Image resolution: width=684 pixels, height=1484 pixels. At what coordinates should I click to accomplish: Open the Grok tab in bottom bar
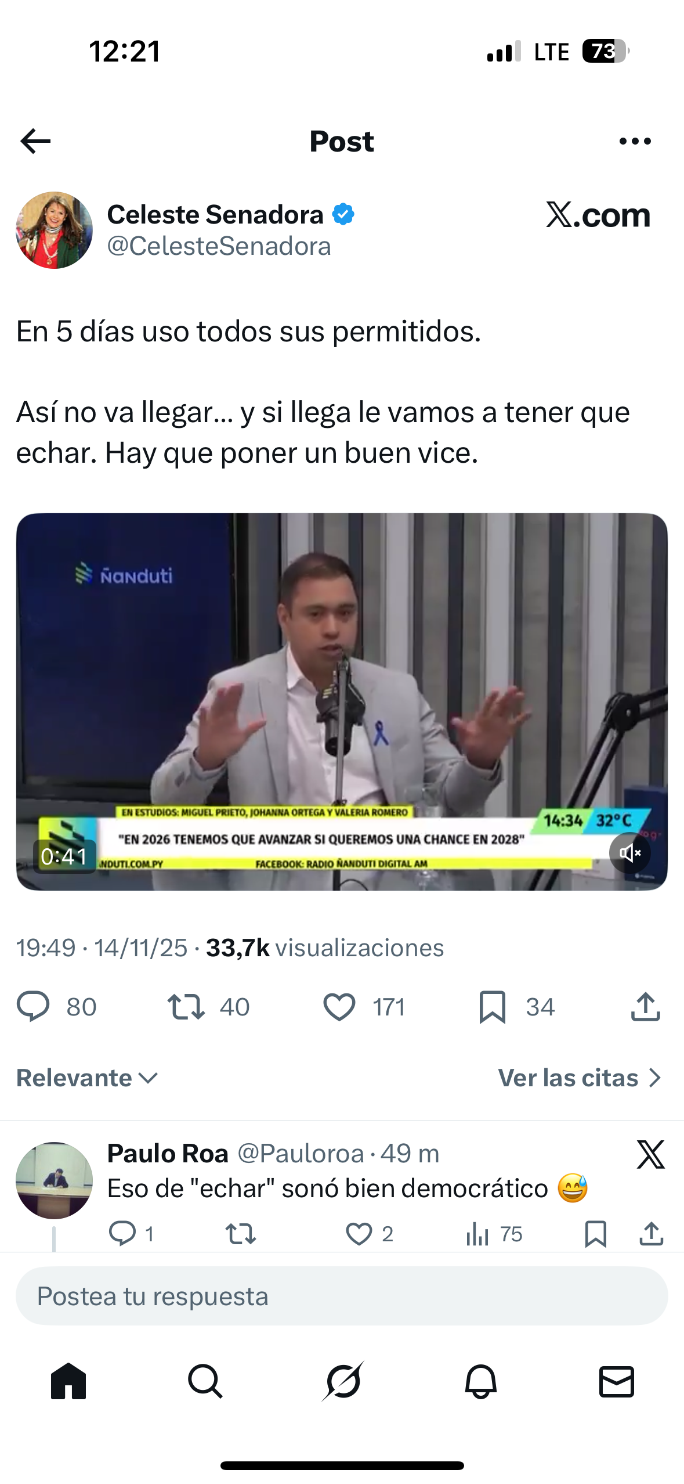(343, 1381)
